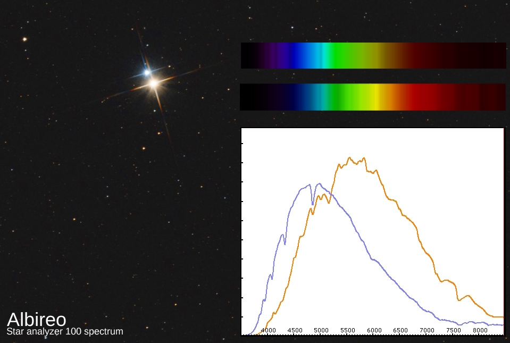Click the orange star in the upper-left corner

[24, 39]
